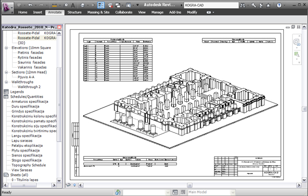Restore down the drawing view window
308x196 pixels.
293,27
